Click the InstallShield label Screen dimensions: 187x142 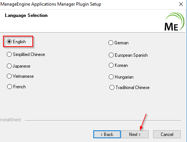(11, 120)
